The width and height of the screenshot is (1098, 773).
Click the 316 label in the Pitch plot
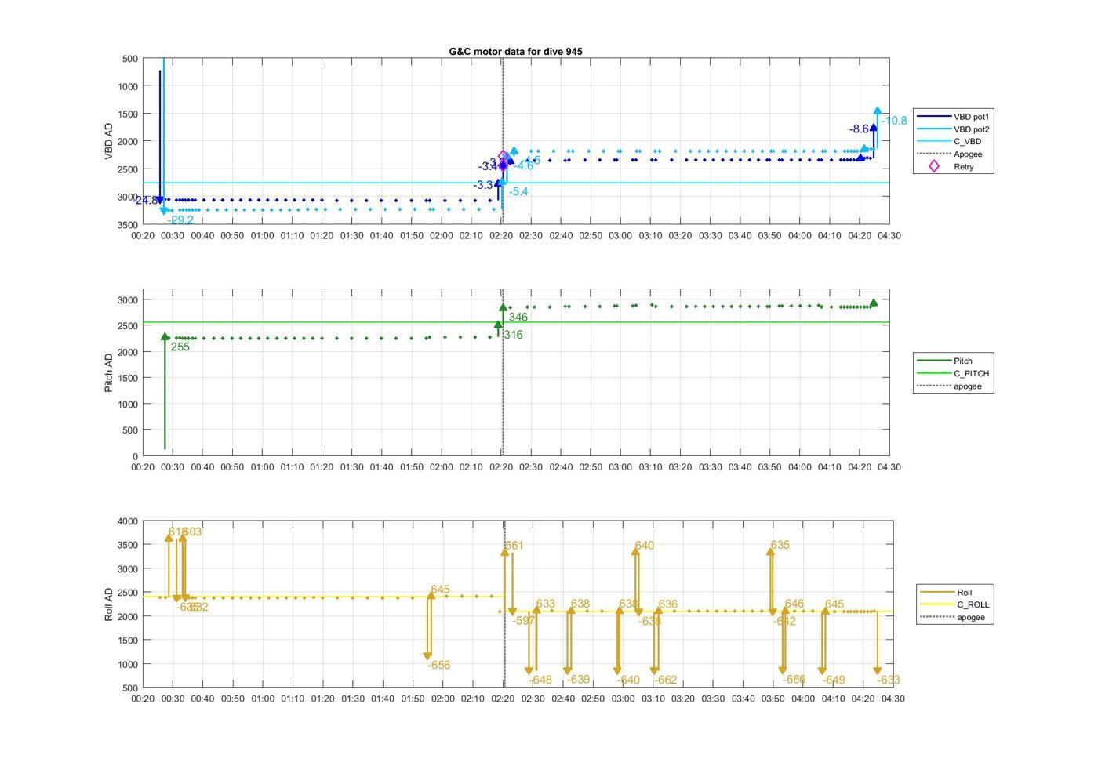point(513,336)
